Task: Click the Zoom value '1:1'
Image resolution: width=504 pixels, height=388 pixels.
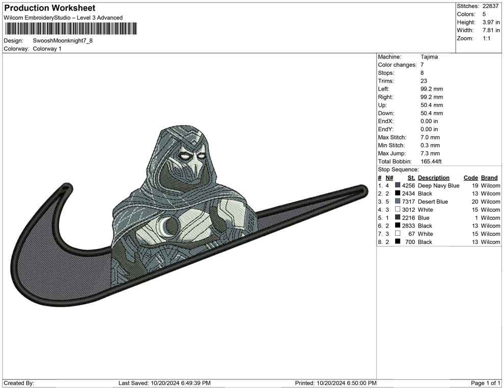Action: (x=487, y=38)
